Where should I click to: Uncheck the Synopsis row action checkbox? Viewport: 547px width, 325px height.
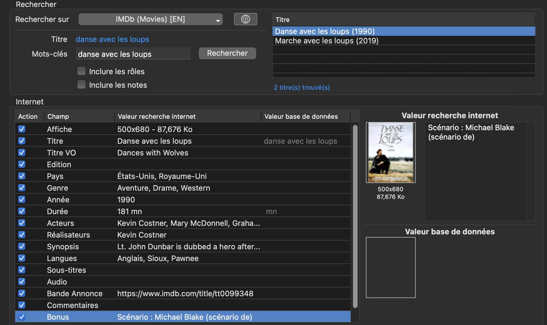coord(22,246)
